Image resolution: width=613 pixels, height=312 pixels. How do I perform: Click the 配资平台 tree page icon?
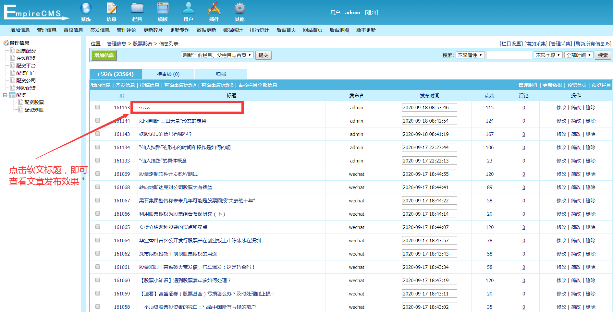tap(13, 66)
